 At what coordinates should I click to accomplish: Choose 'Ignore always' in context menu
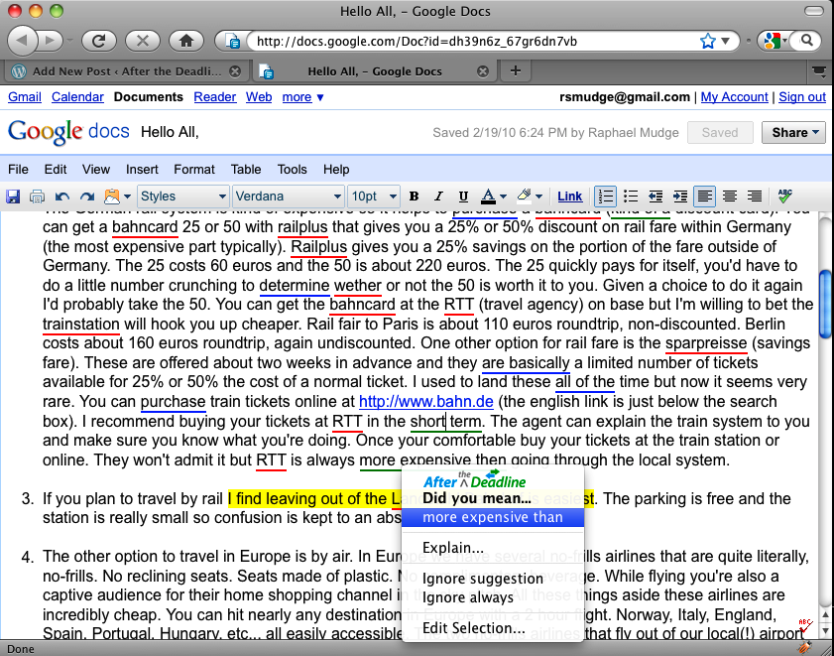pyautogui.click(x=468, y=597)
